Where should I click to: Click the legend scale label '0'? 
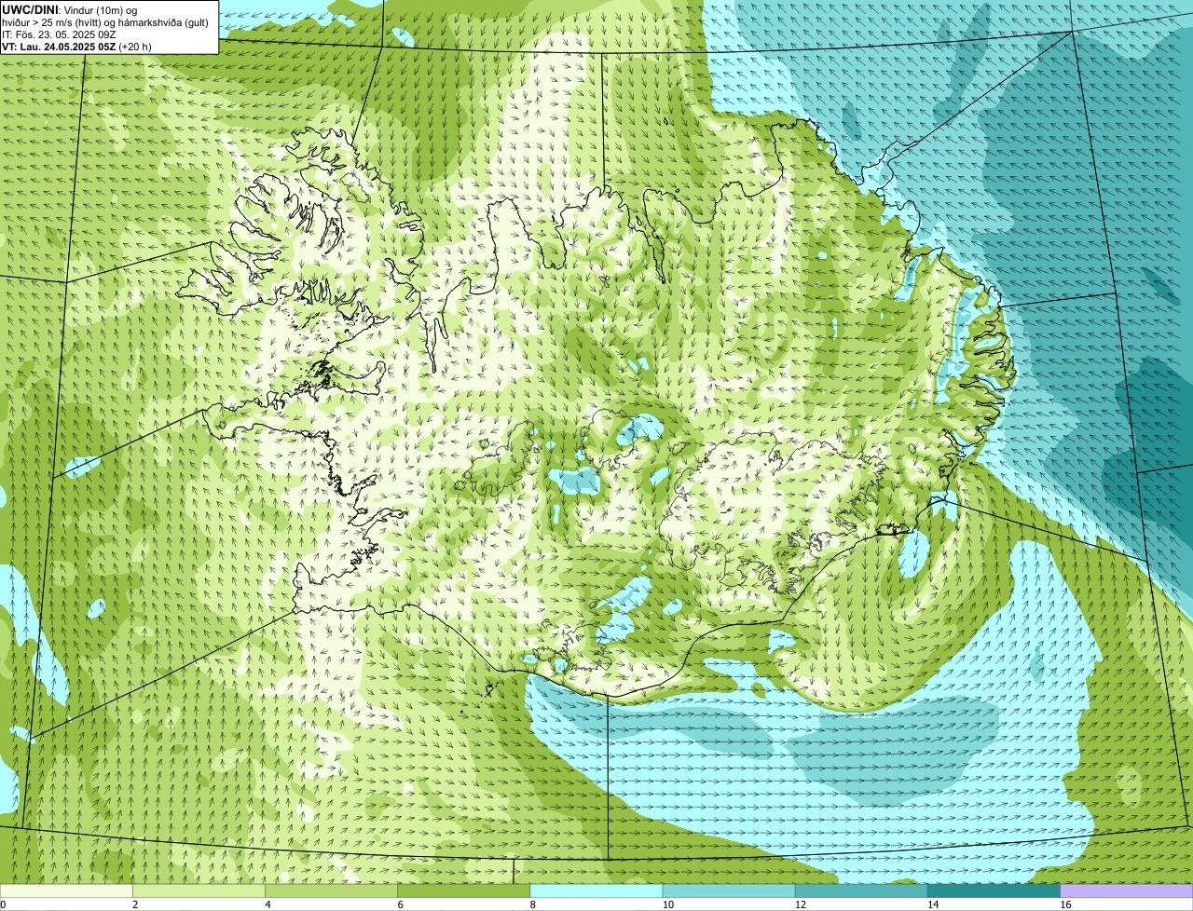pos(3,904)
